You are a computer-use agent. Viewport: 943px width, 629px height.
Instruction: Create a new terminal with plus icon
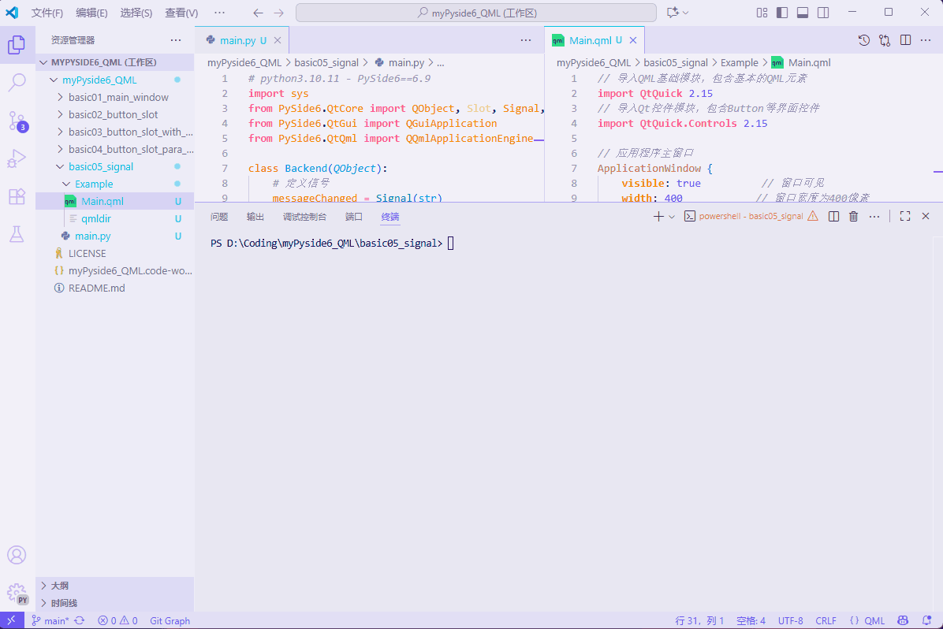coord(658,217)
